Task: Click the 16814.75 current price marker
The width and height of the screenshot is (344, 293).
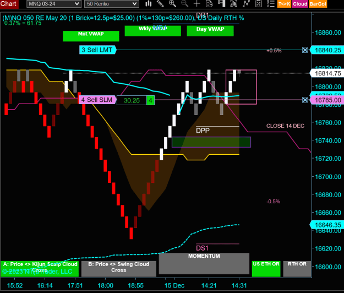Action: [x=327, y=73]
